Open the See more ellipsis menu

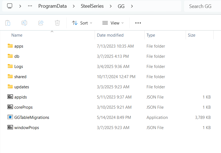138,23
